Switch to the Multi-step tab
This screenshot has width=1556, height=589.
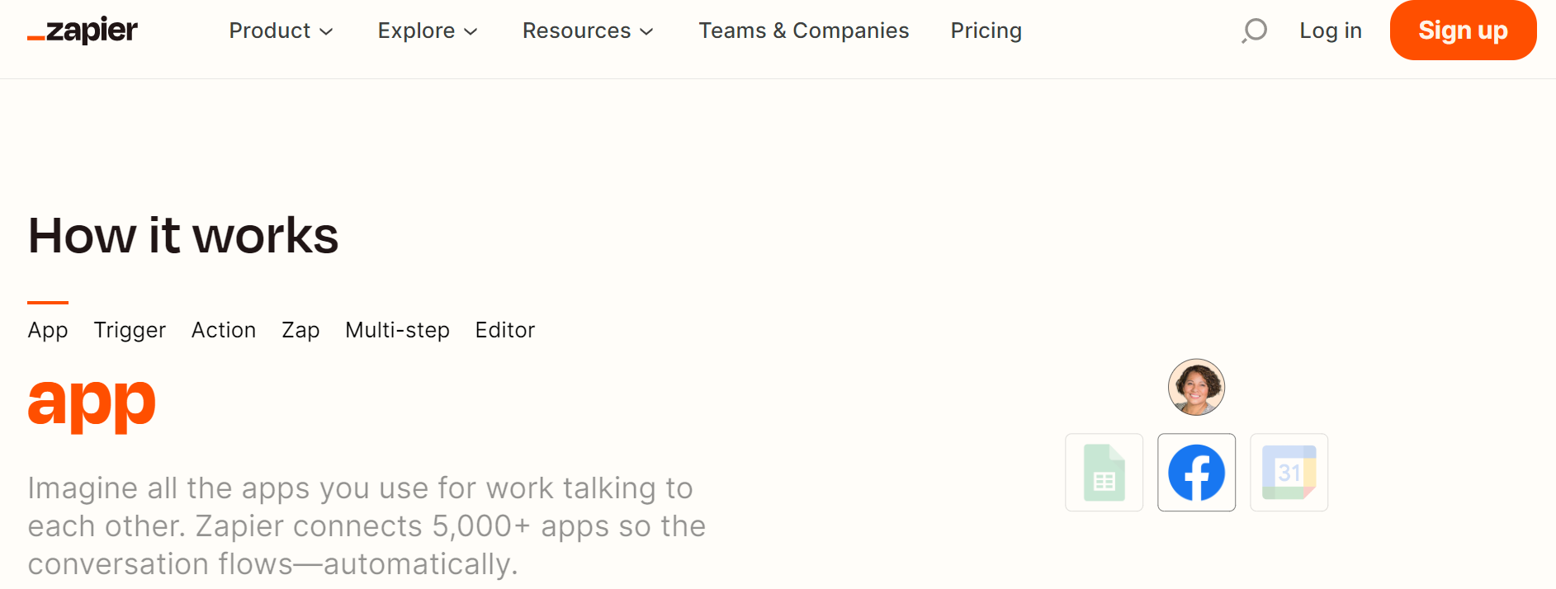397,330
